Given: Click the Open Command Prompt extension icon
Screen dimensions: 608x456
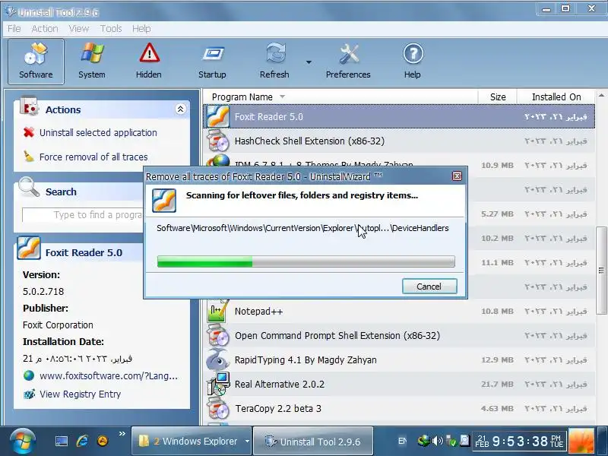Looking at the screenshot, I should click(217, 336).
